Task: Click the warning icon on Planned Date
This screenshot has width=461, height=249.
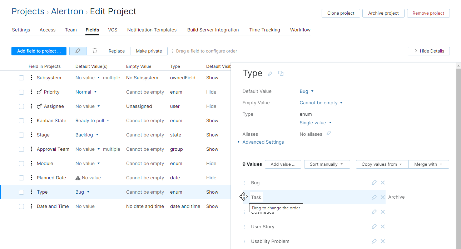Action: click(x=78, y=178)
